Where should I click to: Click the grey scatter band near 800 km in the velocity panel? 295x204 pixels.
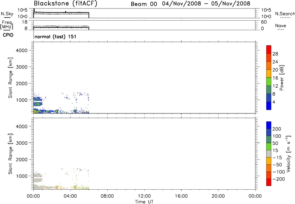[38, 180]
